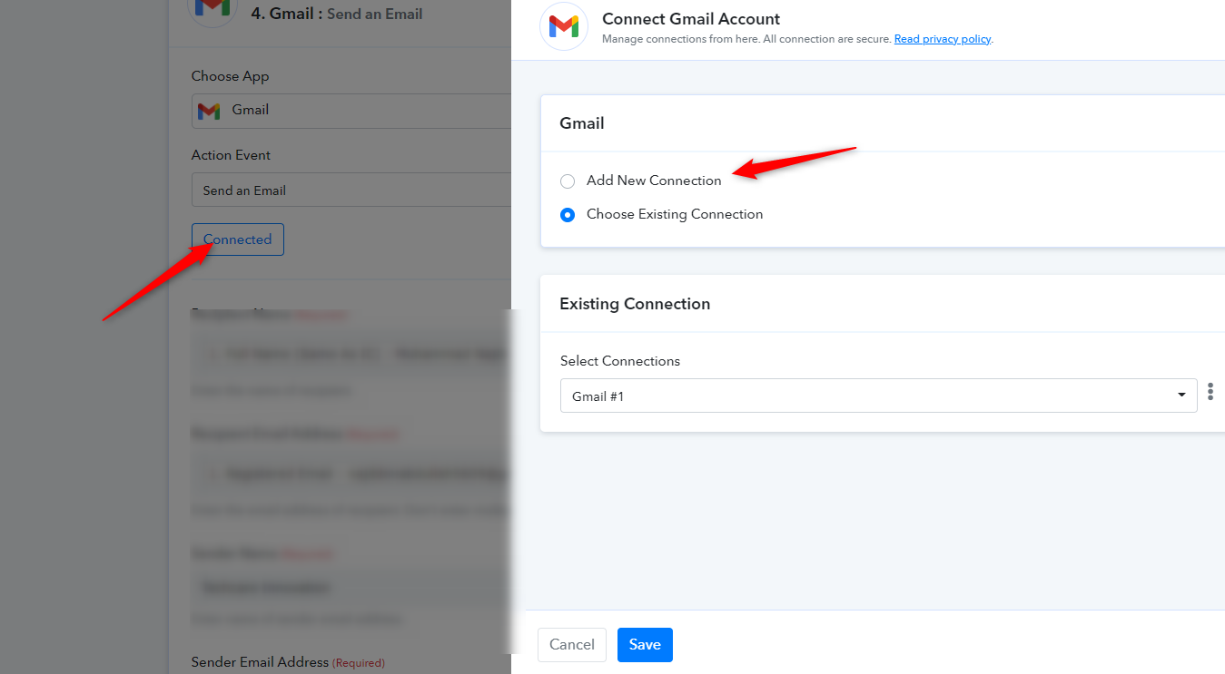Click the Sender Email Address label
Image resolution: width=1225 pixels, height=674 pixels.
click(260, 662)
